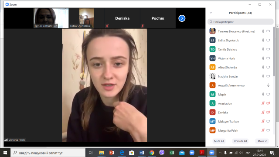
Task: Click microphone icon for Андрій Литвиненко
Action: 269,85
